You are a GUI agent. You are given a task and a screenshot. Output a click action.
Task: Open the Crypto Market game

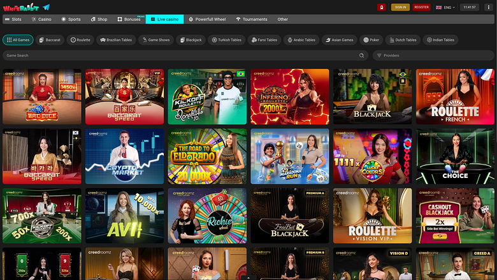tap(124, 156)
